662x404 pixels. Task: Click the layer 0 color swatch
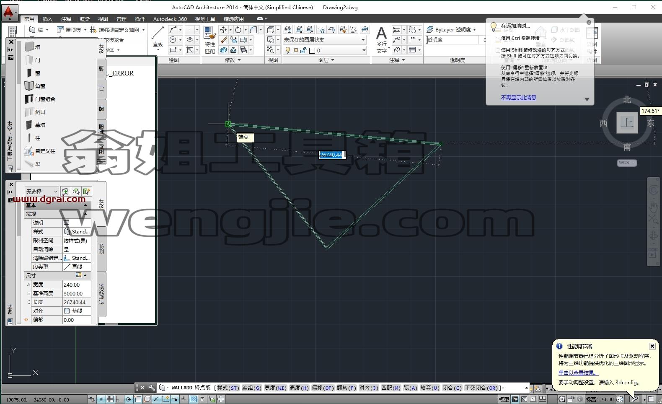312,51
